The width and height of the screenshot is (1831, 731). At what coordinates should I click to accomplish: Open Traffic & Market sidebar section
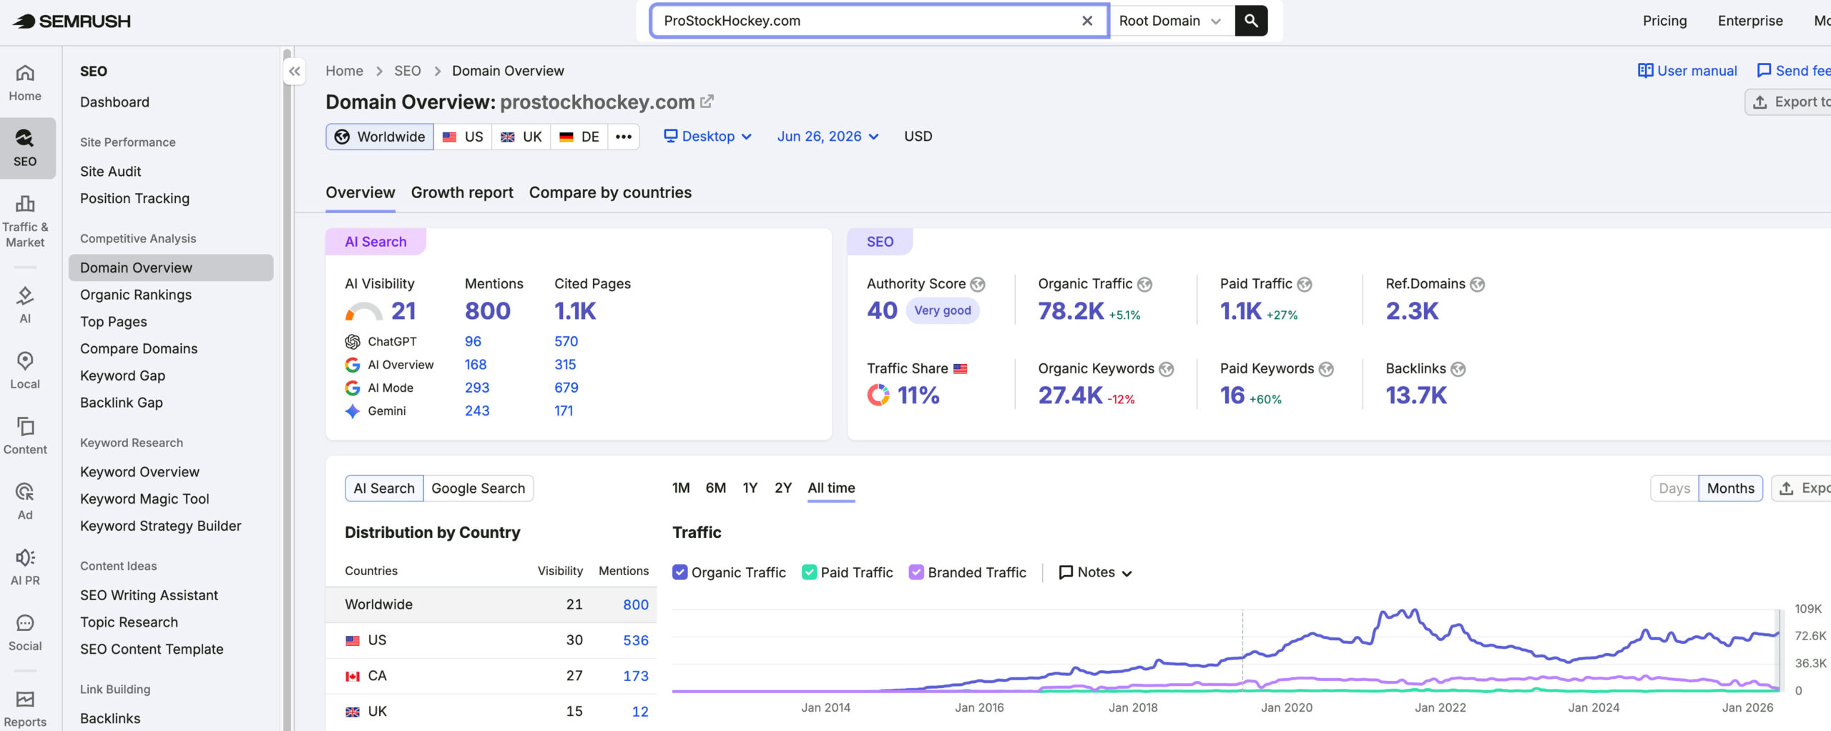[x=25, y=222]
